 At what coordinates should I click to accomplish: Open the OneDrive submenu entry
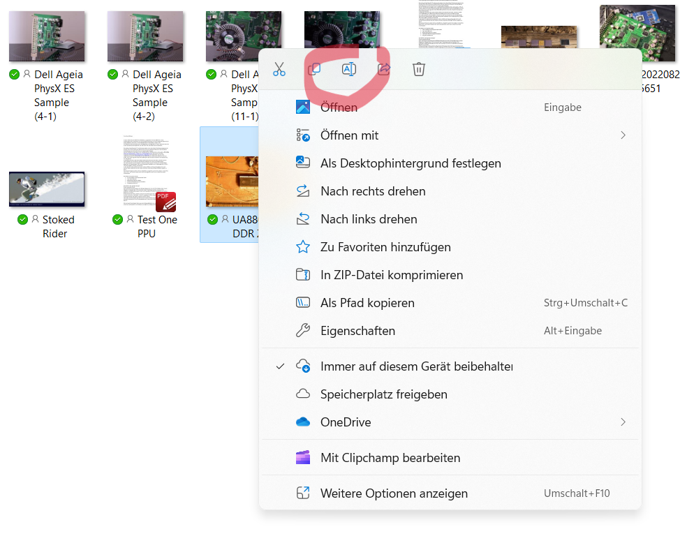(451, 422)
